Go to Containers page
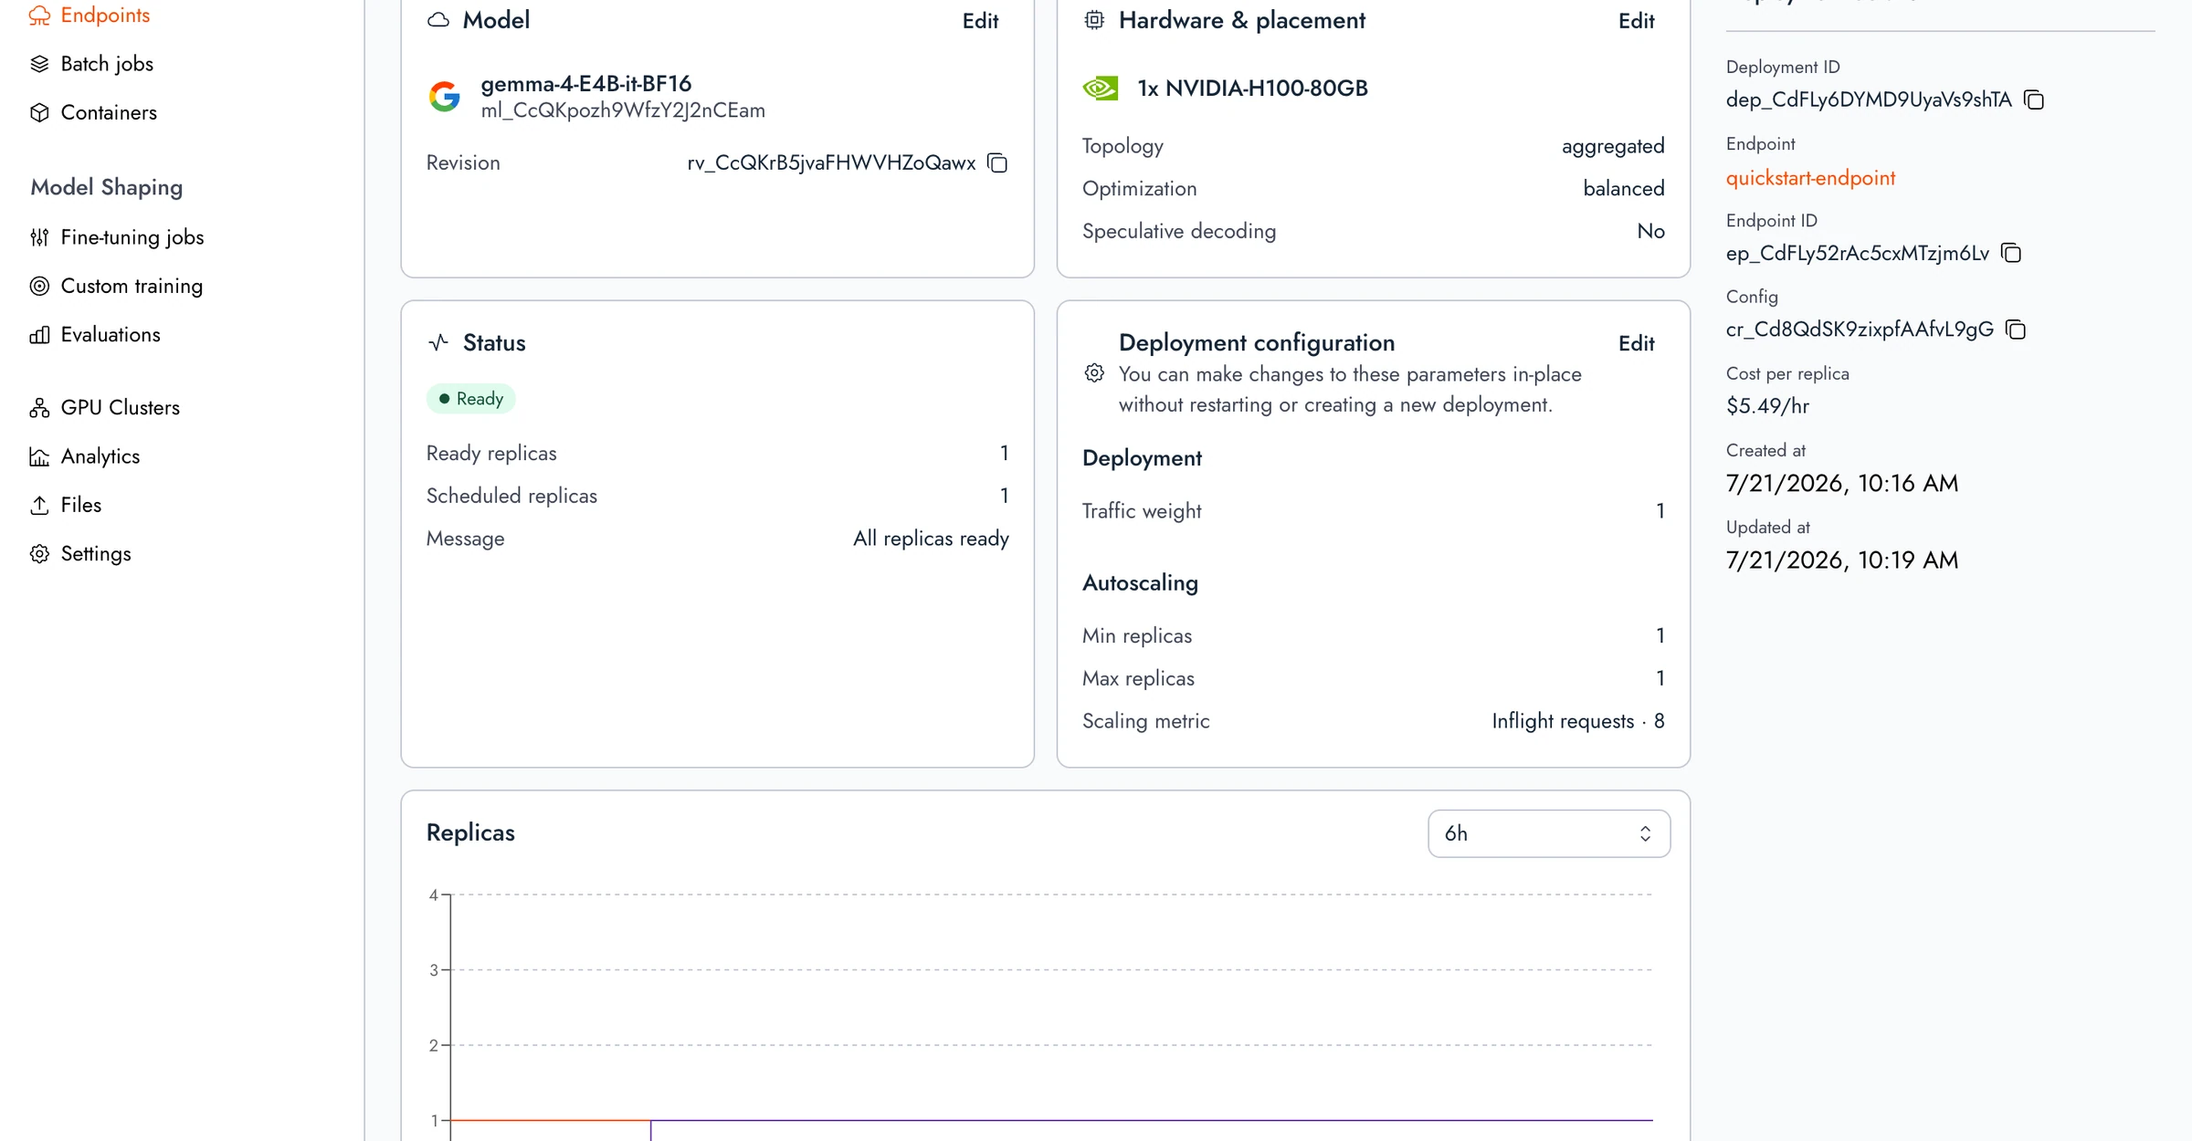 (x=109, y=112)
